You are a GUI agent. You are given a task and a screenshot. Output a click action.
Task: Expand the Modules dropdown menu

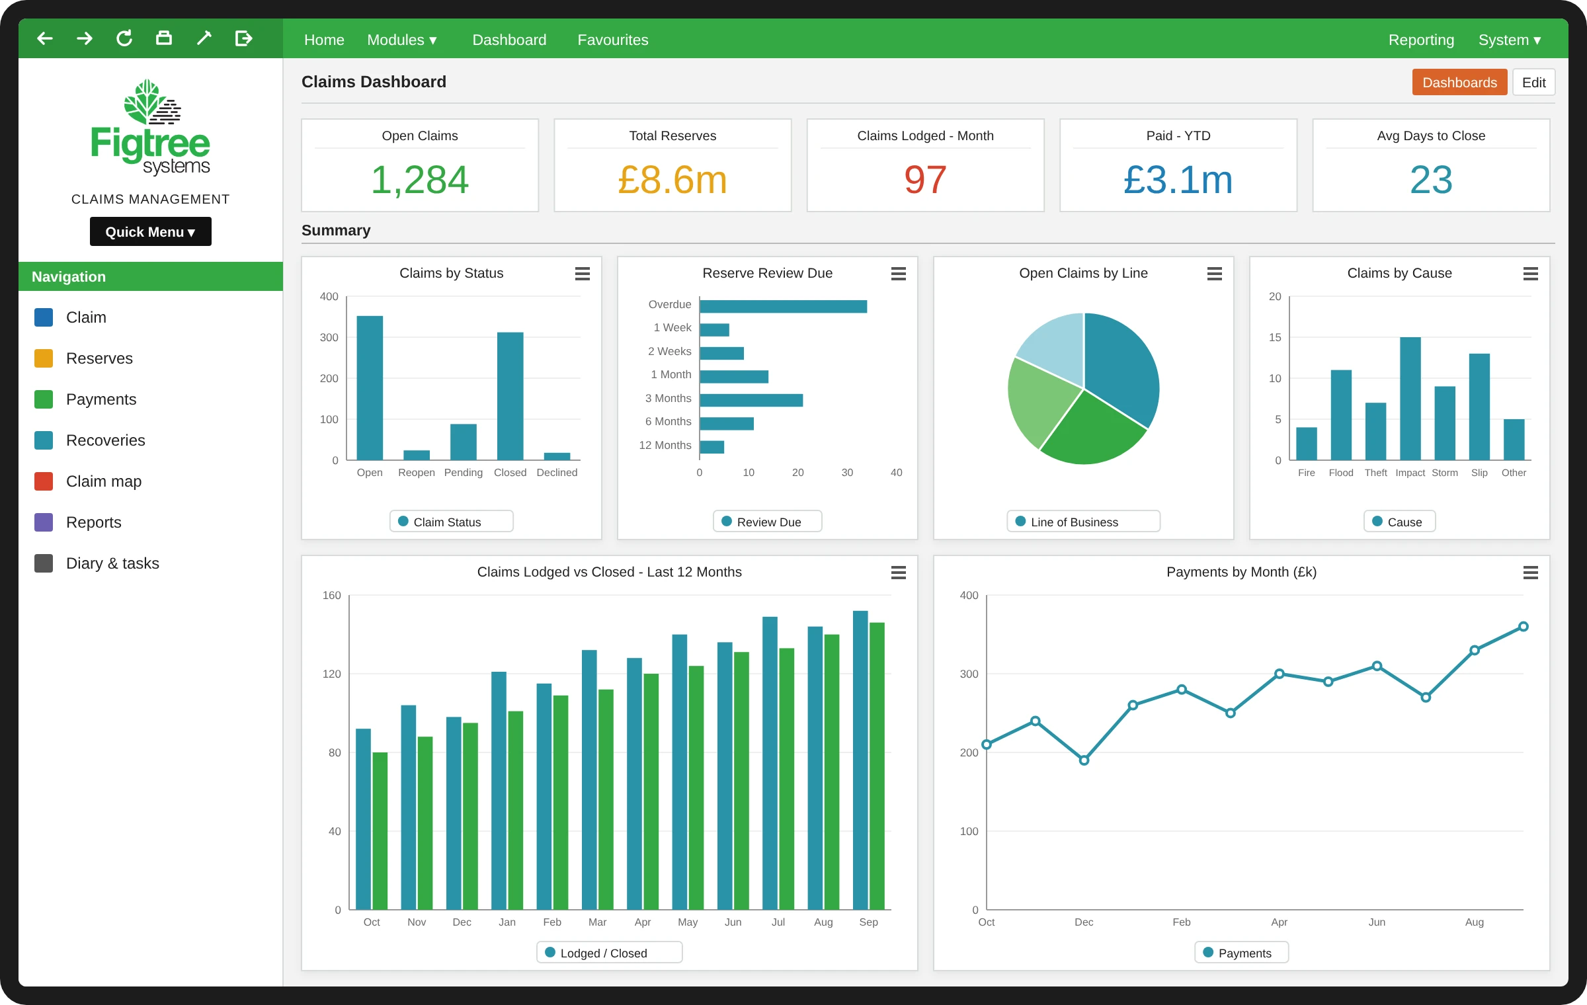pos(402,40)
